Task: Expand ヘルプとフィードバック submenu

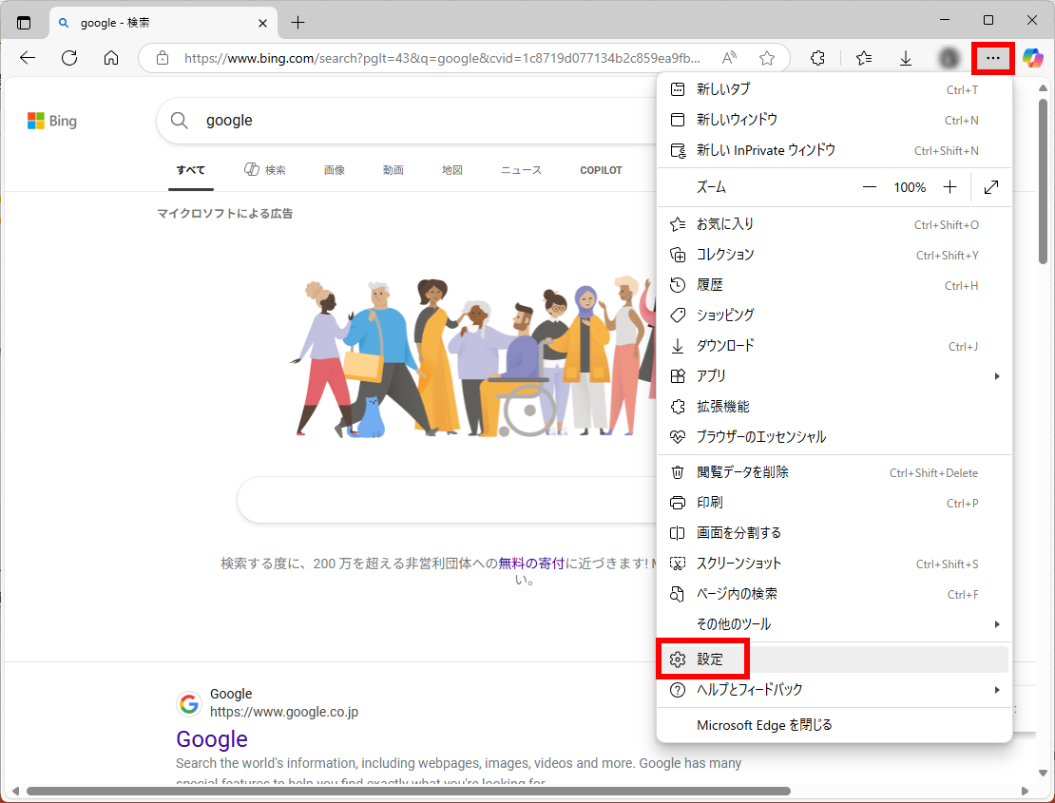Action: click(834, 689)
